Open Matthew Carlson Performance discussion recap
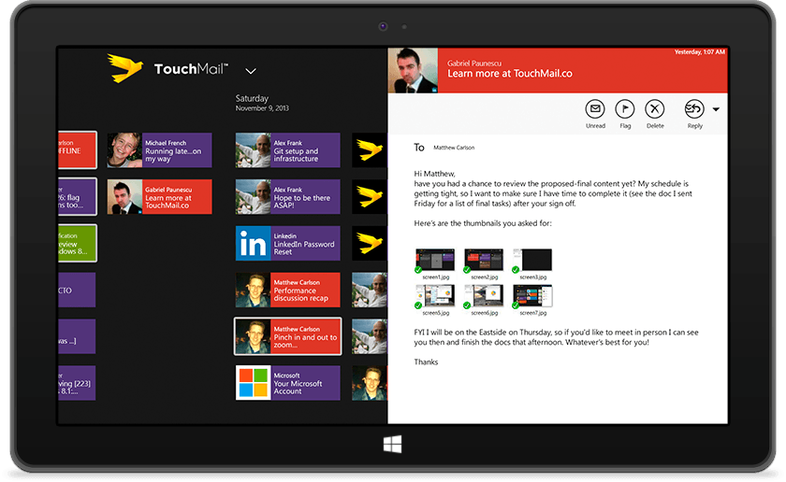This screenshot has width=786, height=482. point(288,290)
